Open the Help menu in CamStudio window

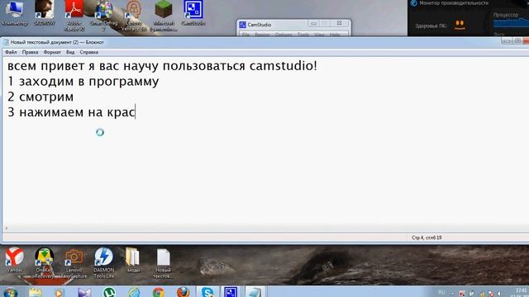[x=335, y=35]
